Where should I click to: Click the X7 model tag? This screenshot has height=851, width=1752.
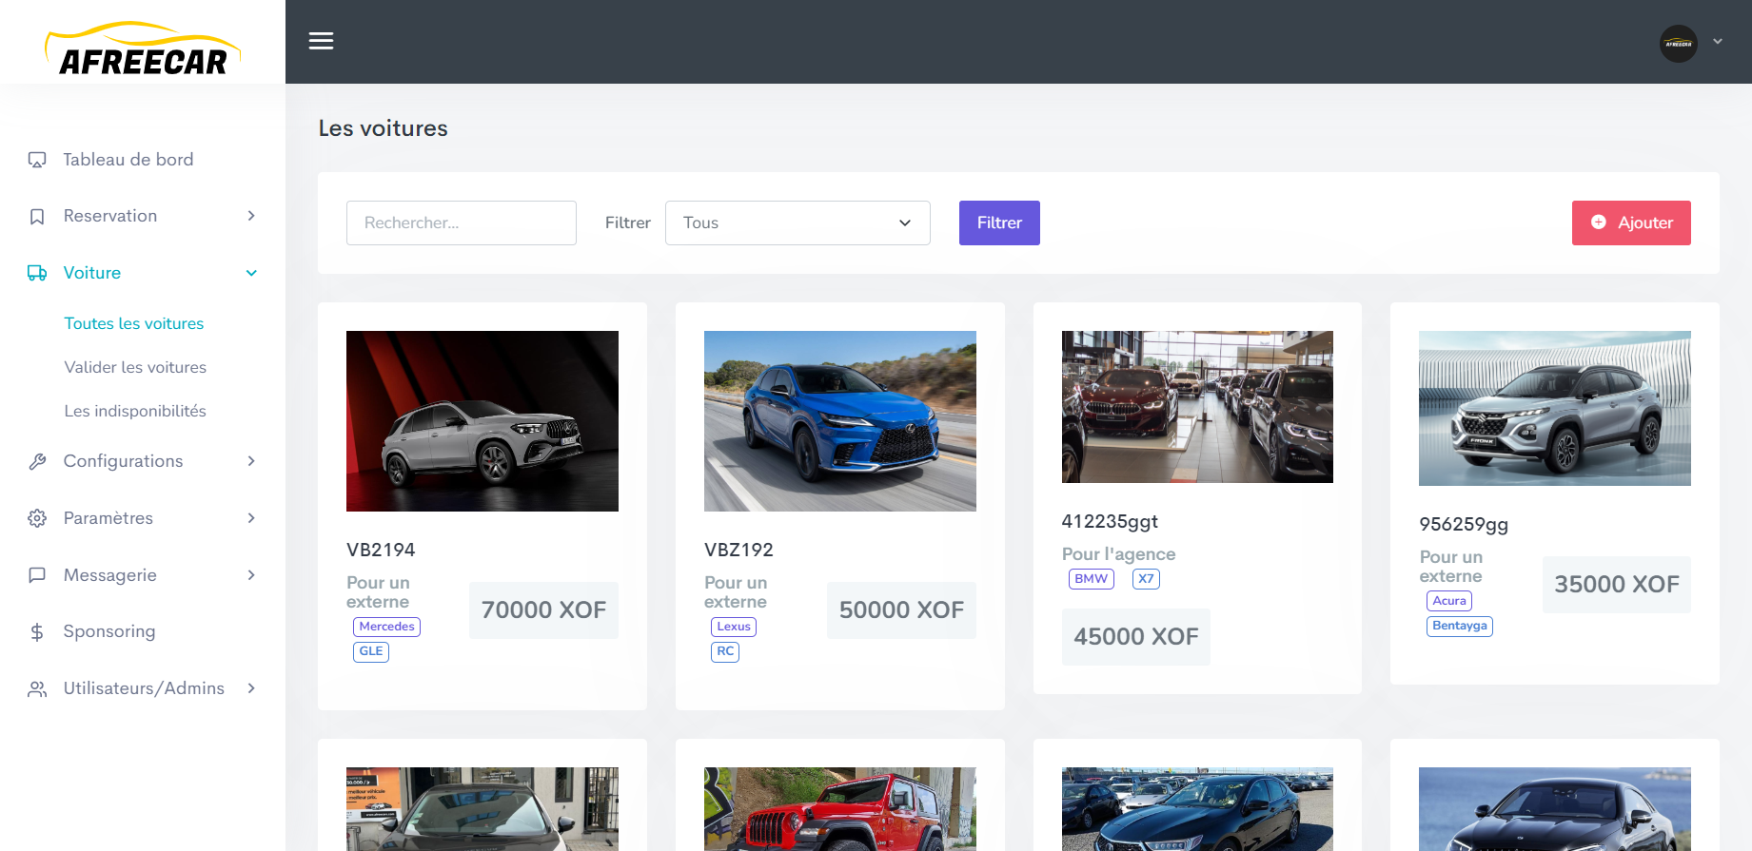1146,579
